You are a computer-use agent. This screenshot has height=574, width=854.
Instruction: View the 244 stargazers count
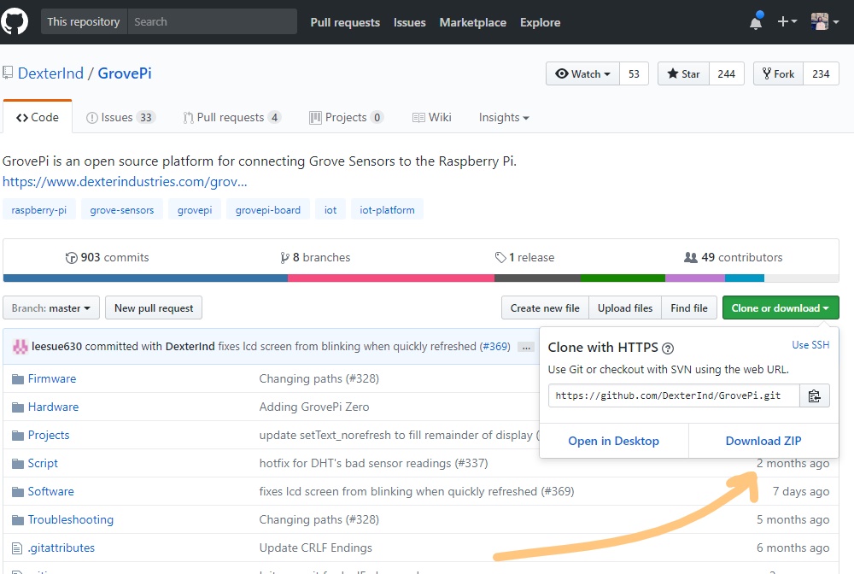tap(727, 74)
